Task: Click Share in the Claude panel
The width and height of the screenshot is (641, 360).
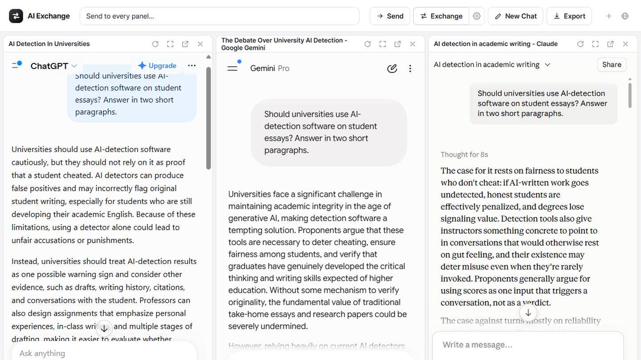Action: 612,64
